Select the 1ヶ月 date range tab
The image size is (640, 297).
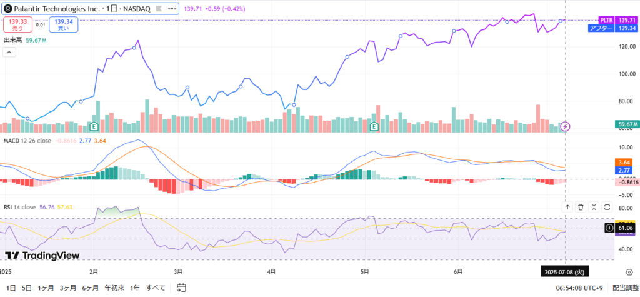pyautogui.click(x=46, y=288)
